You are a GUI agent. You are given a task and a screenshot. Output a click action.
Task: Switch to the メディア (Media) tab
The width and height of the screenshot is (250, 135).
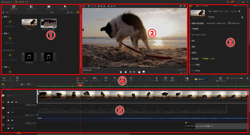click(x=14, y=8)
